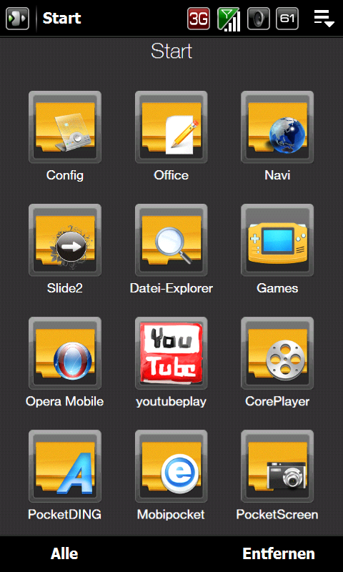Launch Datei-Explorer magnifying glass icon
343x572 pixels.
point(171,240)
